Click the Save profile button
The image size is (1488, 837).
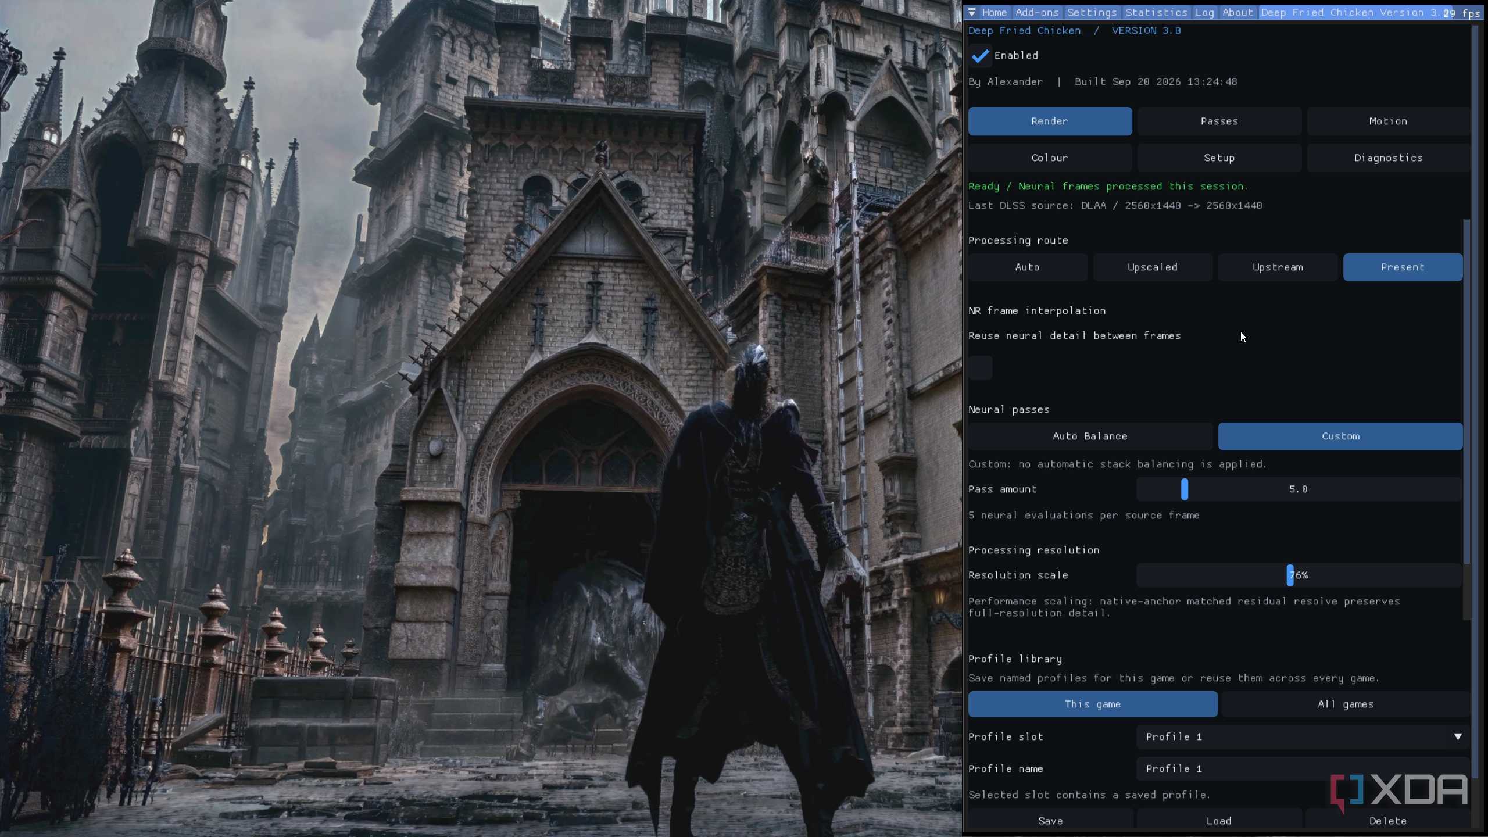point(1050,820)
